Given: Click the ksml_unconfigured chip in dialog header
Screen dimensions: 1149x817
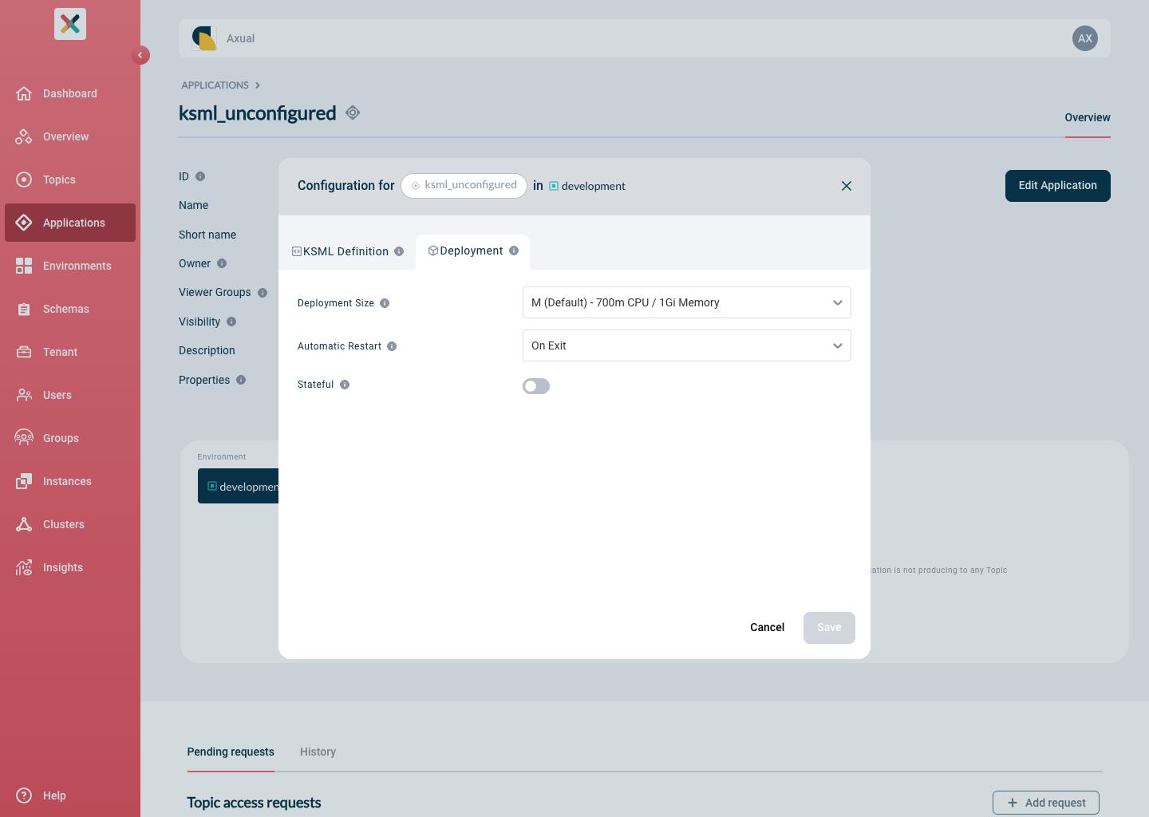Looking at the screenshot, I should tap(464, 186).
